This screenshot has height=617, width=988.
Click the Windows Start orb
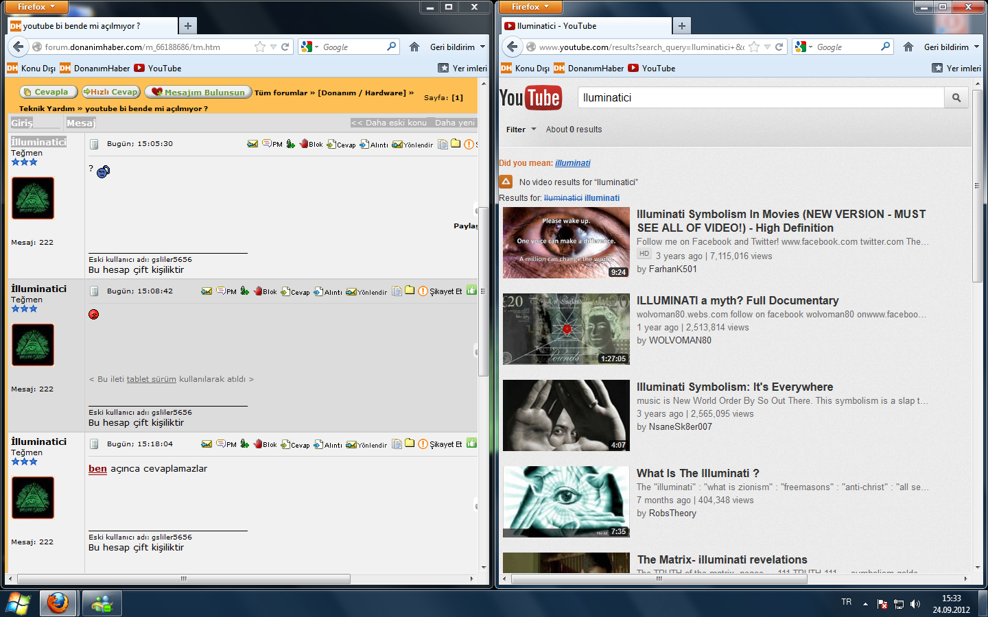coord(19,604)
